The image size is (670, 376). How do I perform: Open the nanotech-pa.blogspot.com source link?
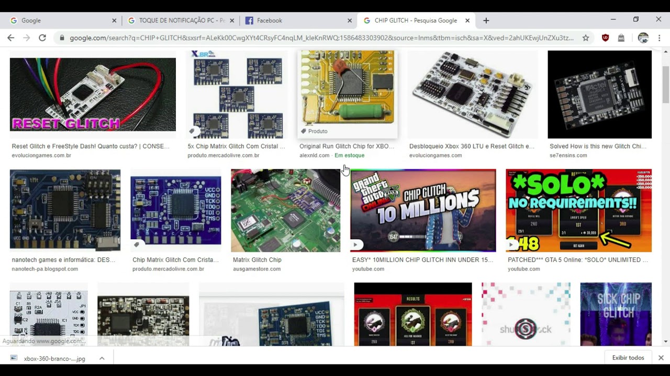pyautogui.click(x=45, y=269)
